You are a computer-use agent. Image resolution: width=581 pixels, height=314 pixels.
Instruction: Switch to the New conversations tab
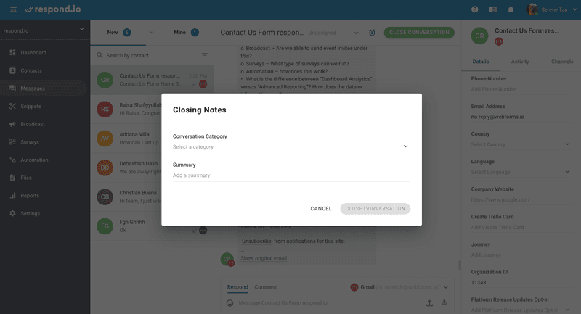click(118, 33)
